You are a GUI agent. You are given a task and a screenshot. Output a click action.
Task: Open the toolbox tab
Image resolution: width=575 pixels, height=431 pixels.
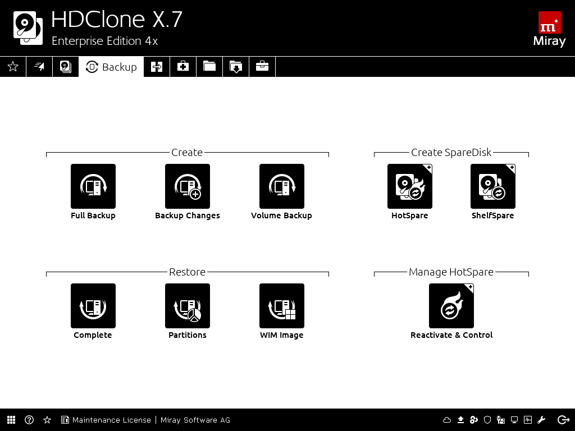point(262,67)
